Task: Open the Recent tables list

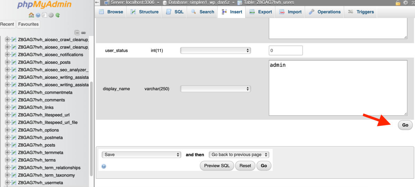Action: click(7, 24)
